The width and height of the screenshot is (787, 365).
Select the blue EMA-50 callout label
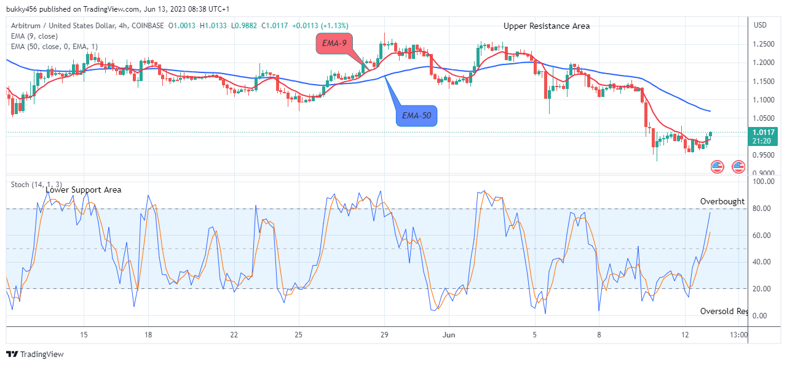coord(416,115)
